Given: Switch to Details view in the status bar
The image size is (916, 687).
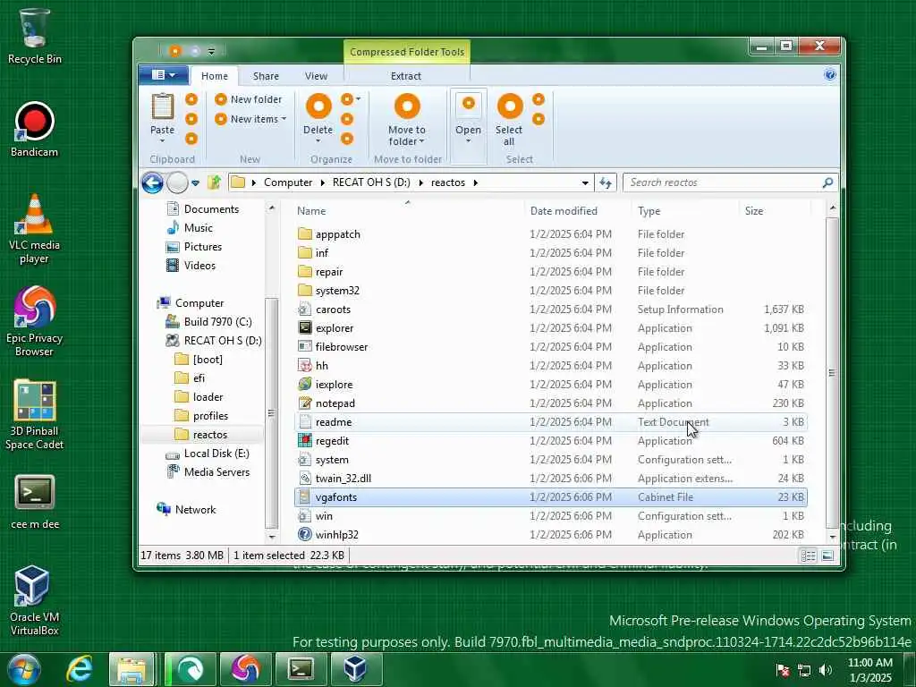Looking at the screenshot, I should (x=809, y=556).
